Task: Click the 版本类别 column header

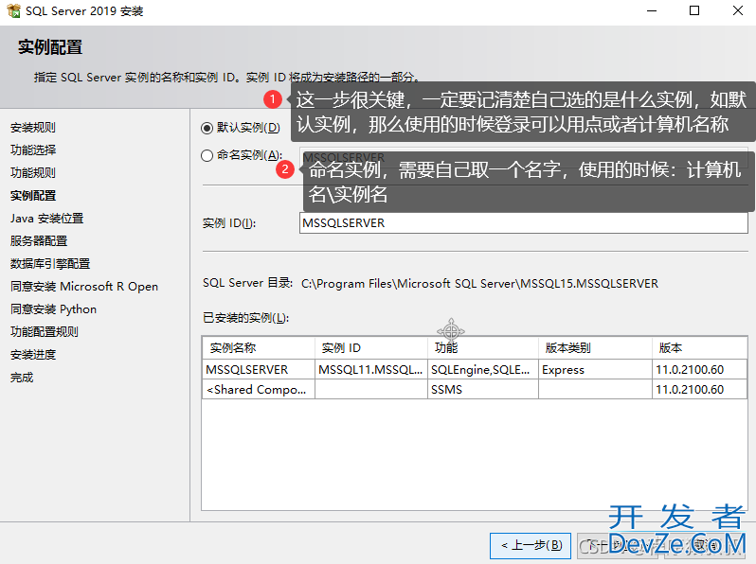Action: click(x=595, y=347)
